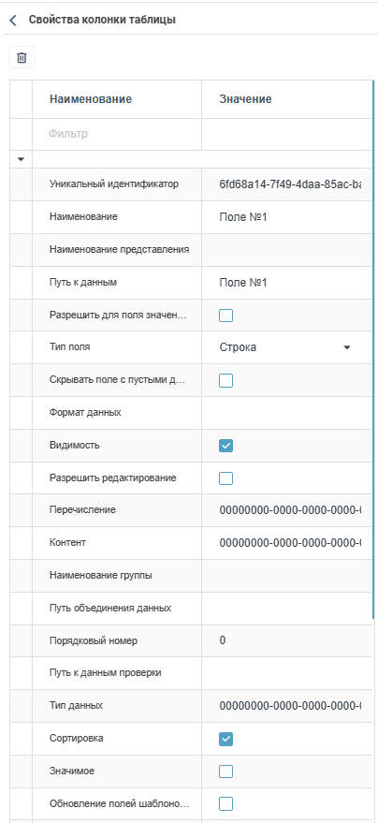Click the Контент row label

pyautogui.click(x=67, y=543)
